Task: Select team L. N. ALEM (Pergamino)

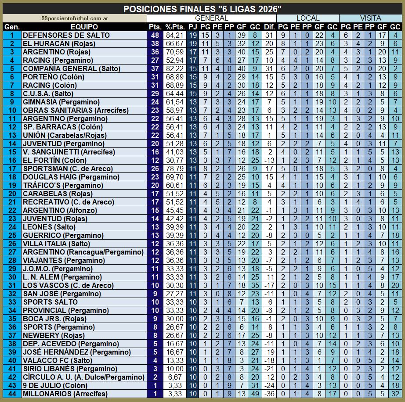Action: [x=62, y=277]
